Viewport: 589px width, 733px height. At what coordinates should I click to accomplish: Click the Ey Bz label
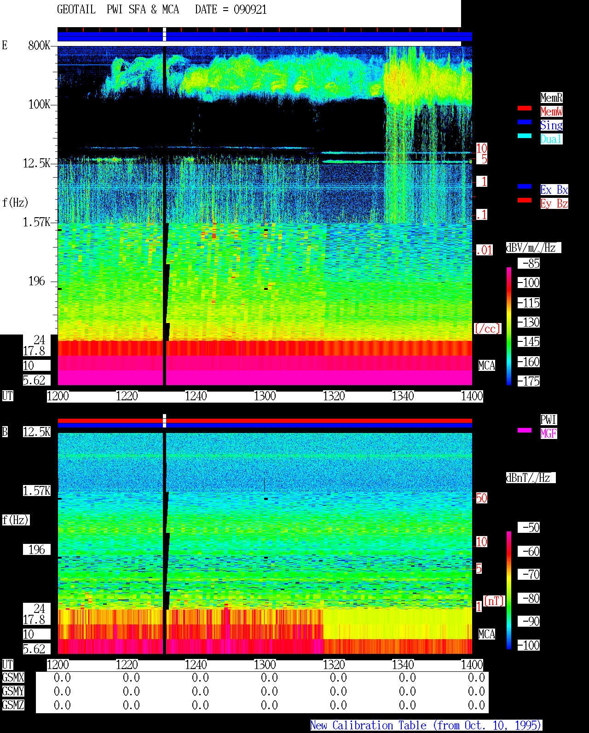pyautogui.click(x=554, y=203)
